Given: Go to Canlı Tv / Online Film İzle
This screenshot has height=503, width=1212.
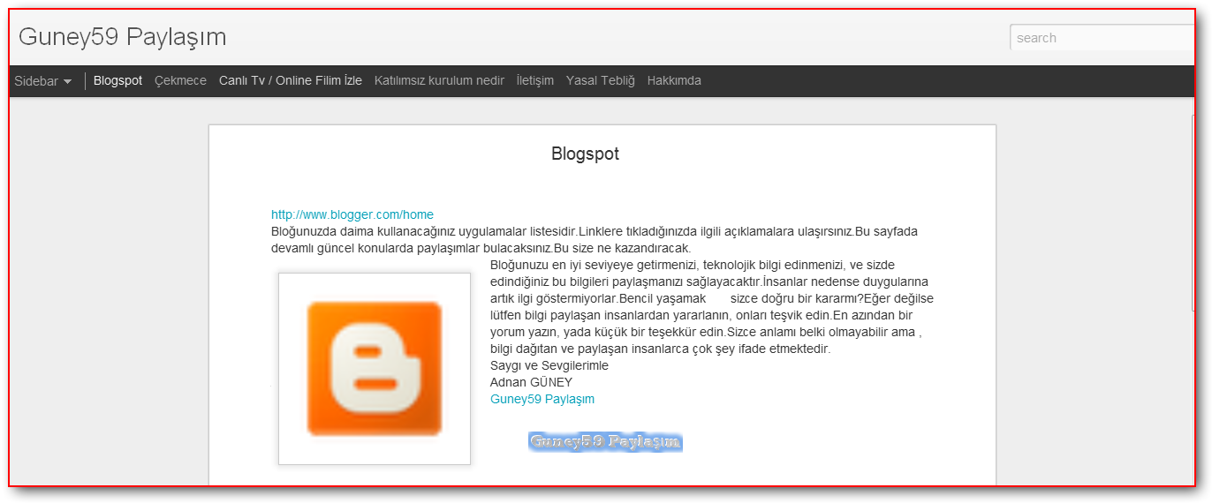Looking at the screenshot, I should click(x=291, y=80).
